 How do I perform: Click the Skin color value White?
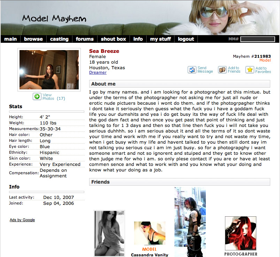(46, 158)
